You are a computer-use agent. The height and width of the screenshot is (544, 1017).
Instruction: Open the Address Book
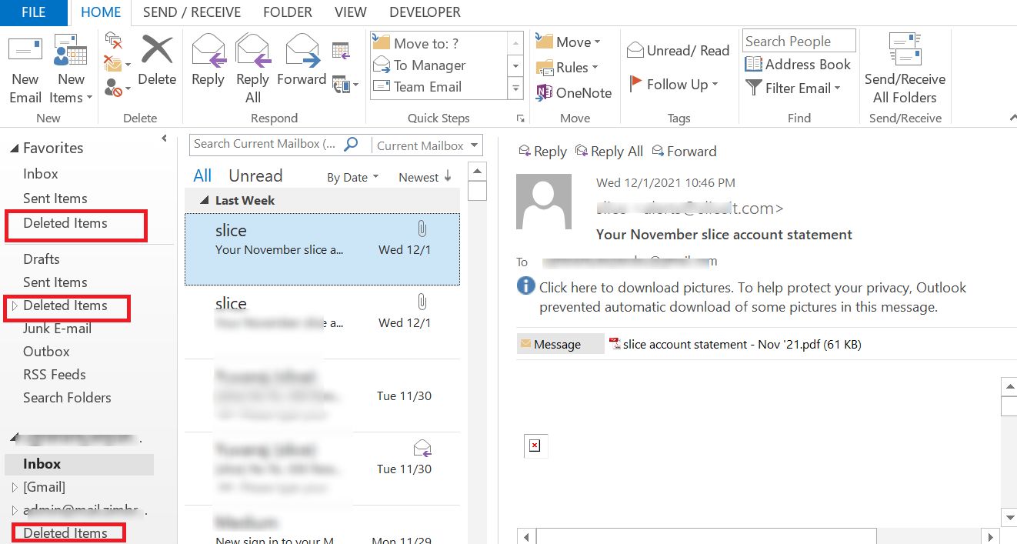click(x=798, y=65)
